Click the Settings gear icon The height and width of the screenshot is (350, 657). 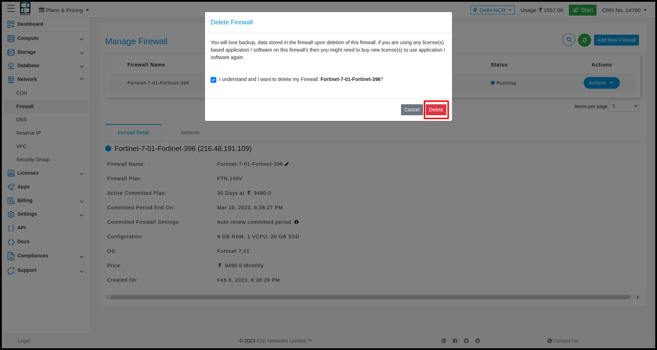click(x=11, y=214)
